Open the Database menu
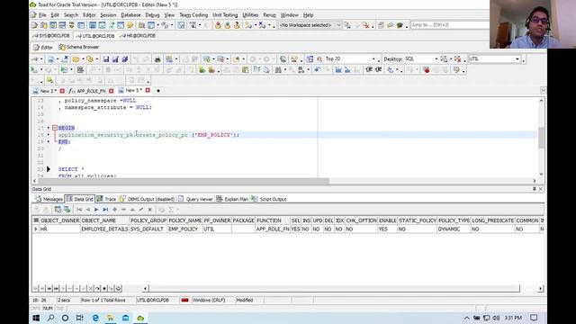Viewport: 576px width, 324px height. (x=130, y=15)
